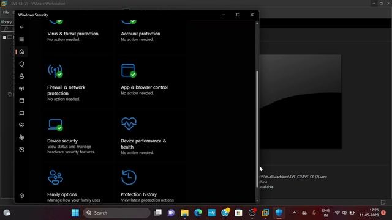
Task: Open the clock showing 17:26
Action: click(369, 213)
